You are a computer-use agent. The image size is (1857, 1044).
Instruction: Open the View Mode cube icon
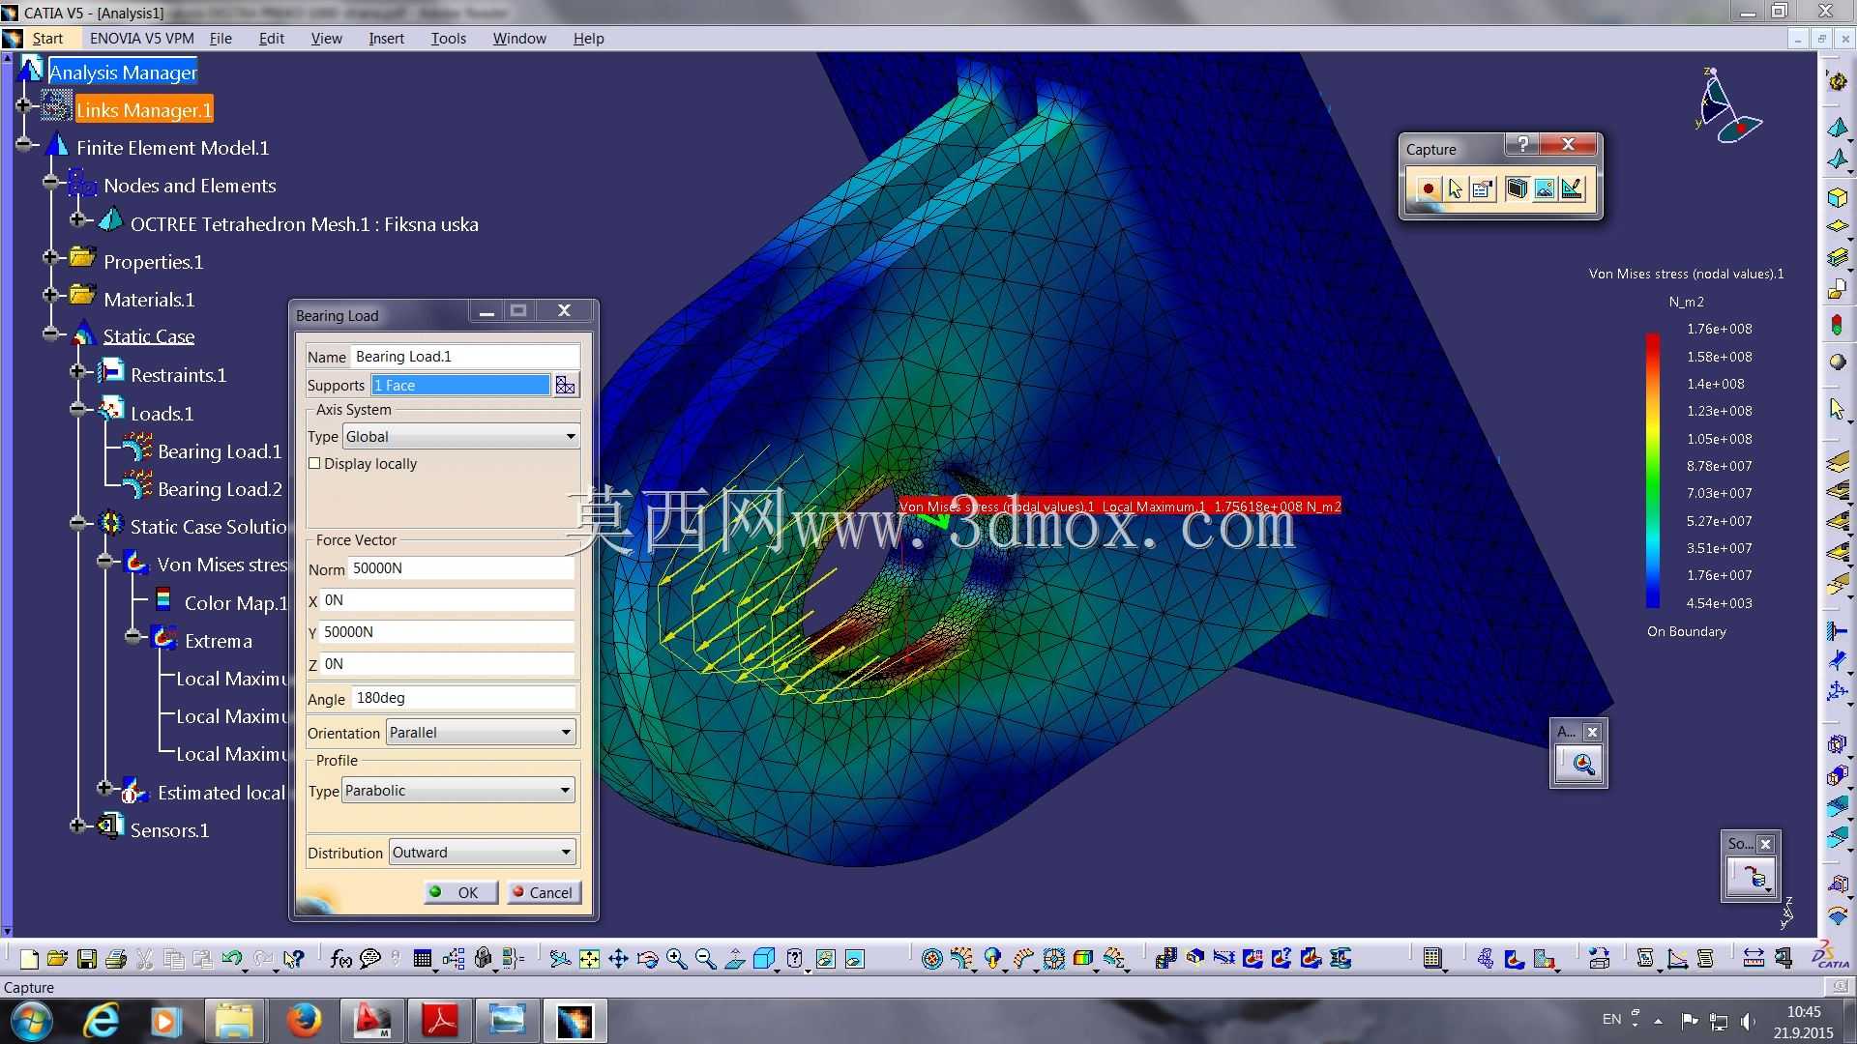763,959
